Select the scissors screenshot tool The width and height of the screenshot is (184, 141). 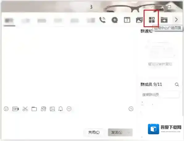click(25, 109)
